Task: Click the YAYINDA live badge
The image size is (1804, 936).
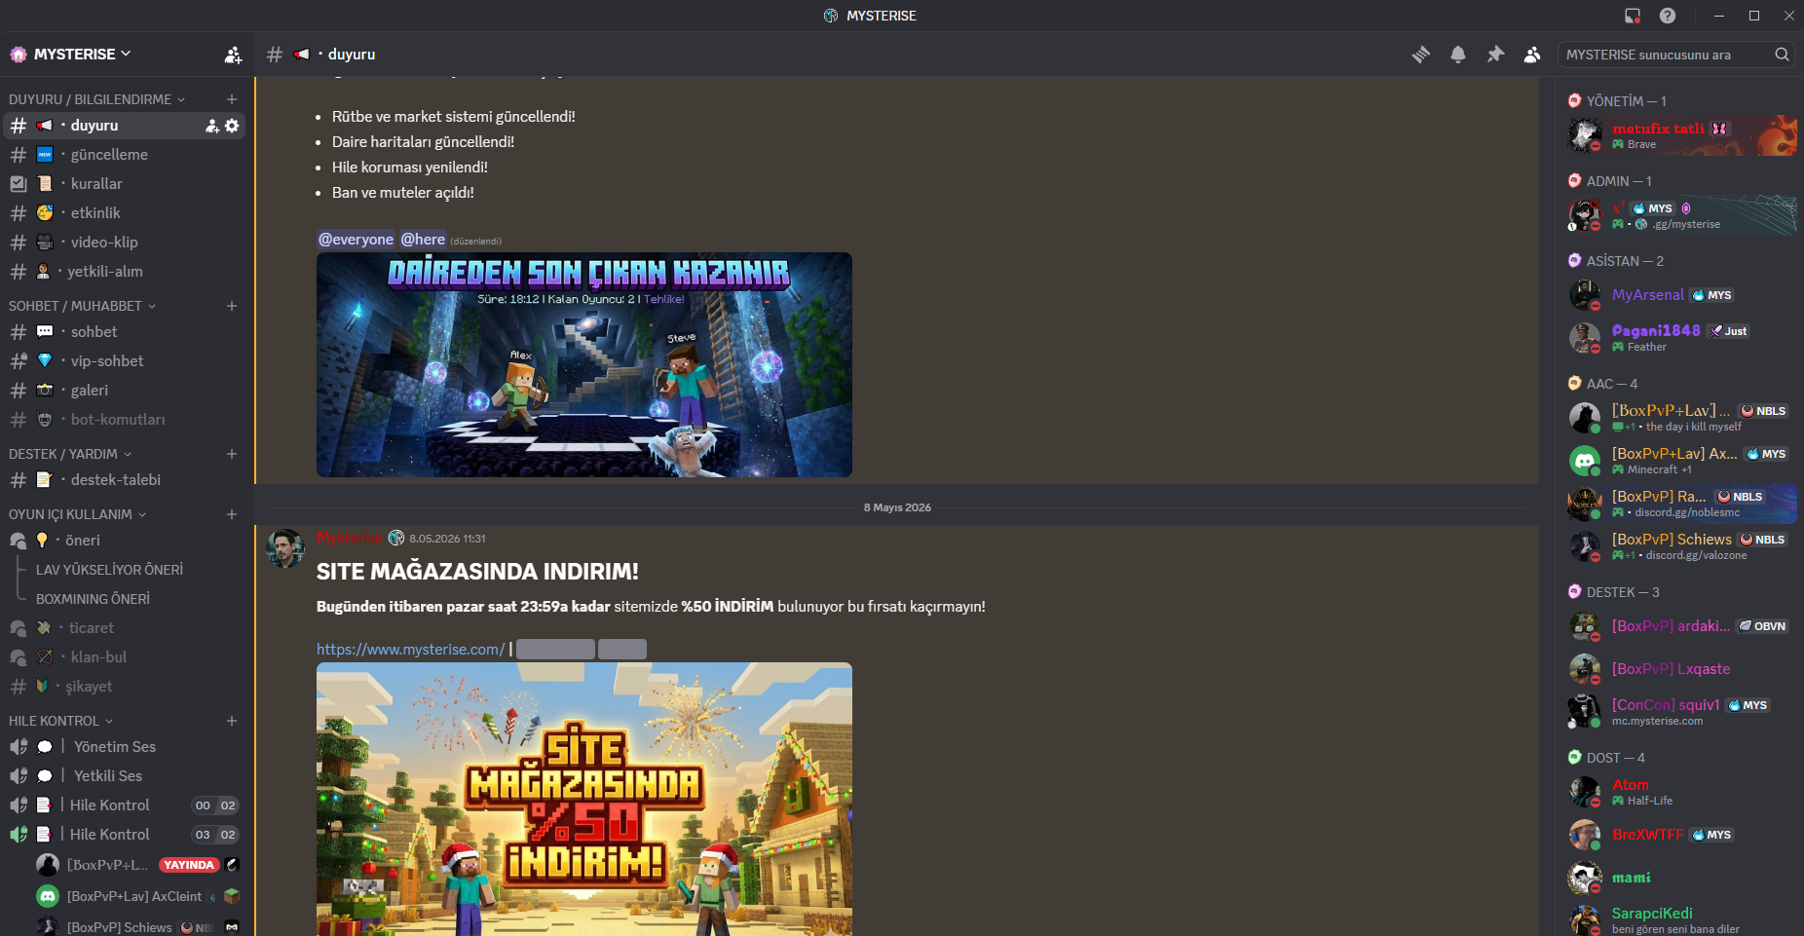Action: pos(189,865)
